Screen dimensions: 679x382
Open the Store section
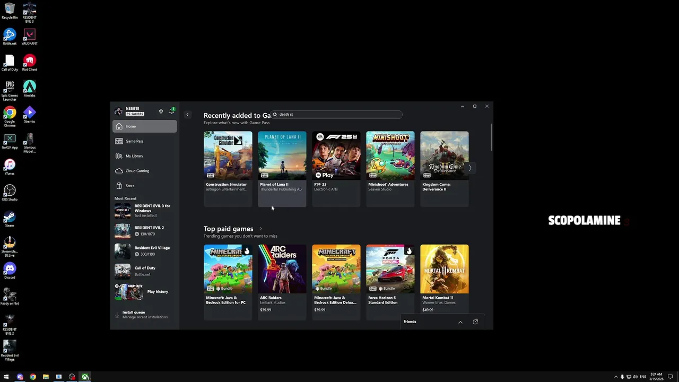tap(144, 186)
